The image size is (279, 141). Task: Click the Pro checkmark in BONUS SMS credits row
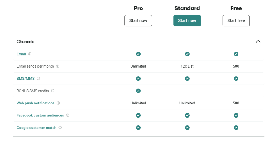pyautogui.click(x=138, y=91)
